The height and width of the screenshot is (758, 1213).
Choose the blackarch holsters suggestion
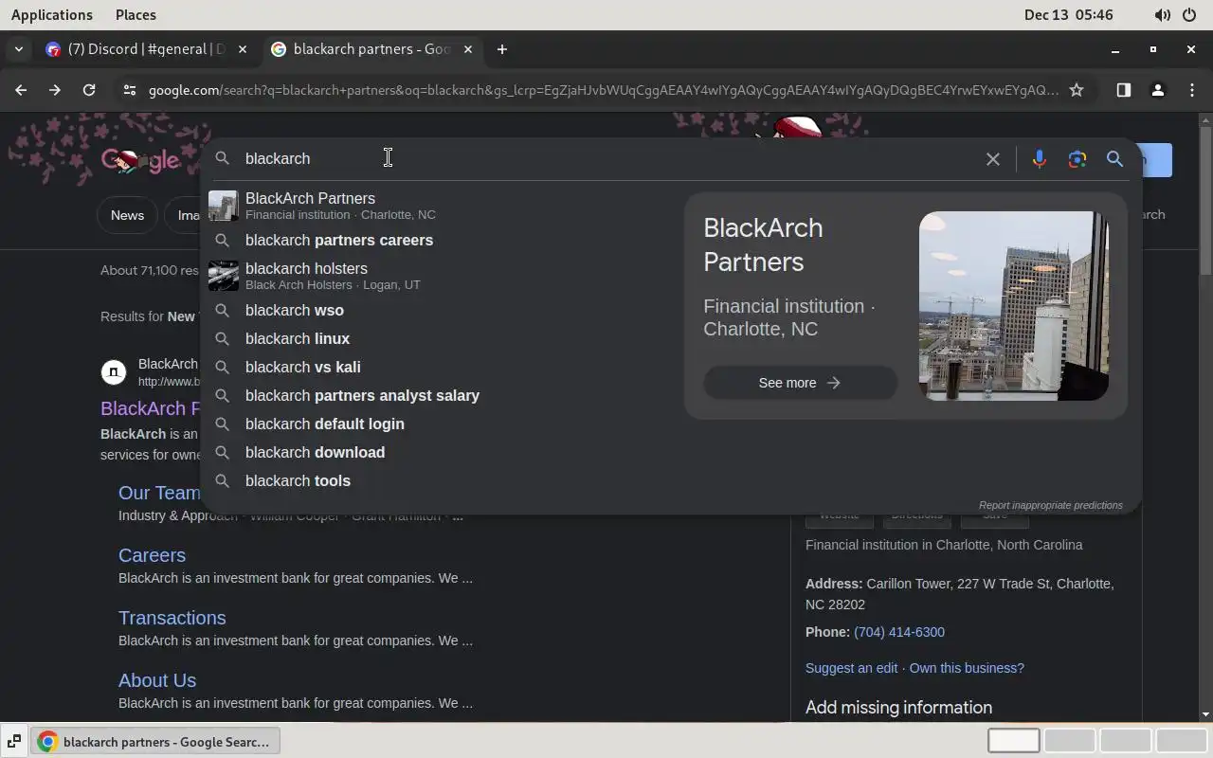(x=441, y=276)
